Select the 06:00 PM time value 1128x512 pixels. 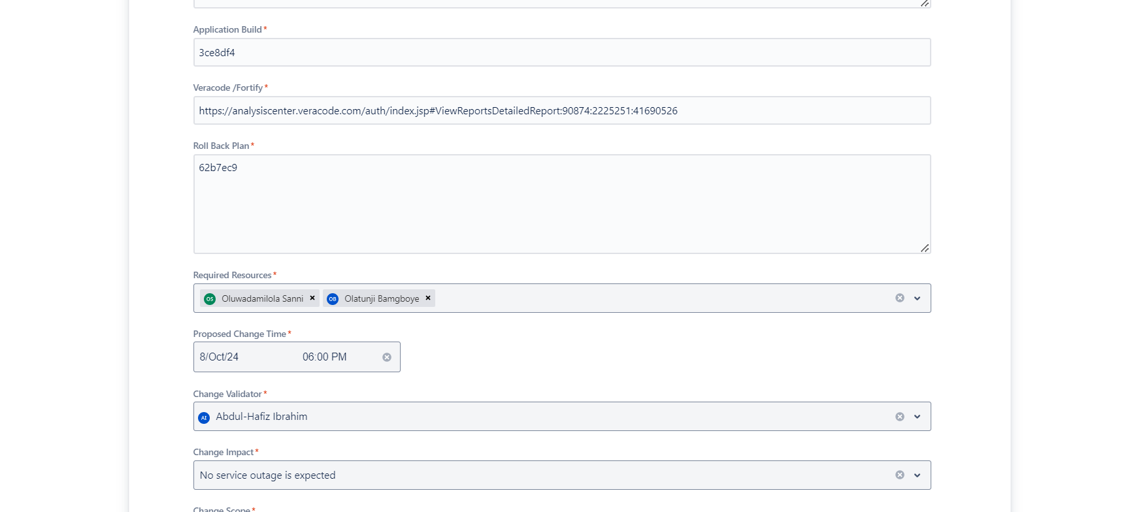click(324, 357)
